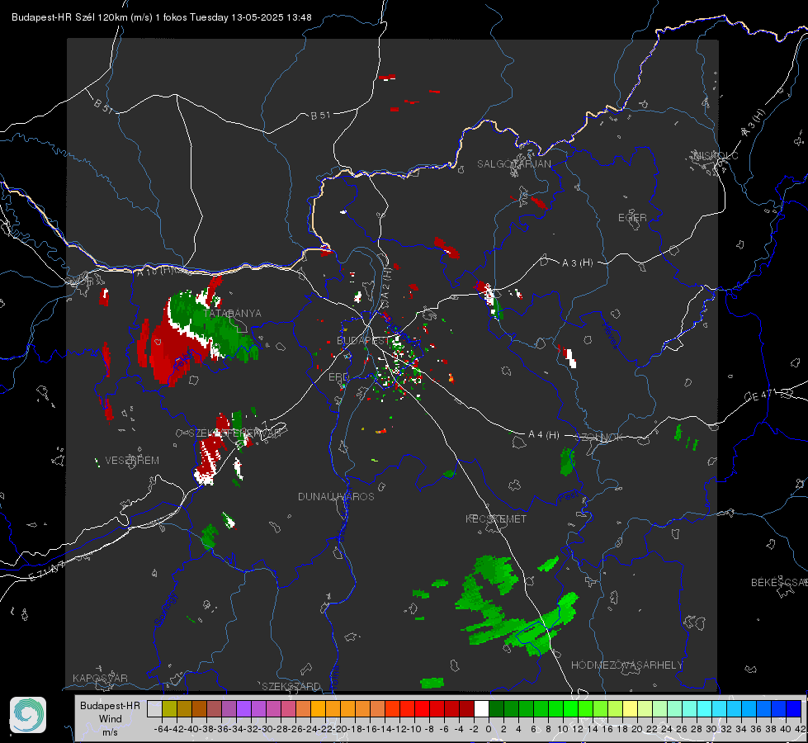
Task: Click the Pest county label near Kecskemét
Action: pyautogui.click(x=569, y=496)
